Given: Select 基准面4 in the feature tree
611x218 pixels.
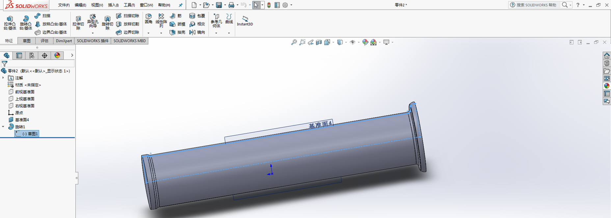Looking at the screenshot, I should click(22, 120).
